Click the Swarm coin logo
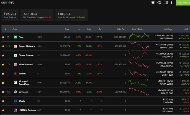This screenshot has width=190, height=115. pos(15,74)
